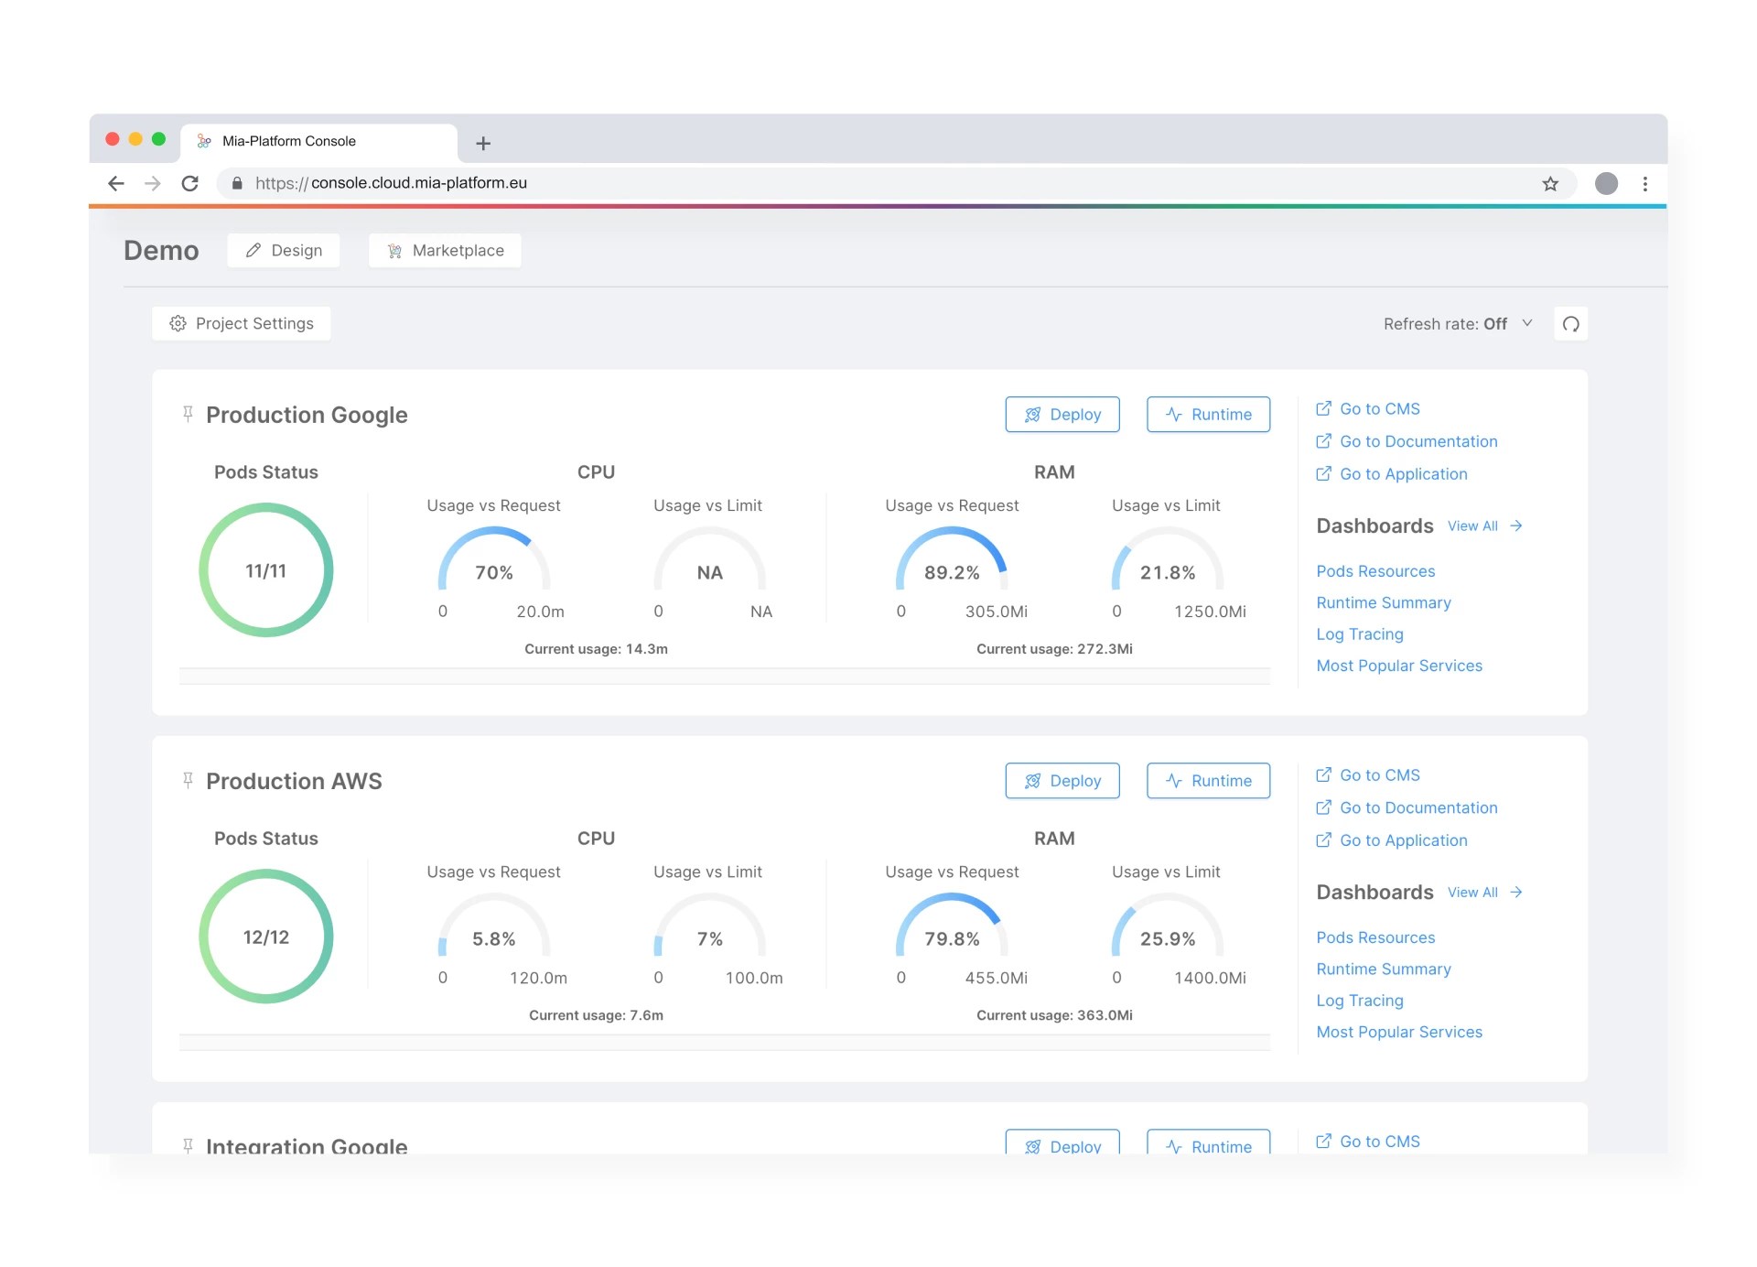The image size is (1757, 1267).
Task: Click the browser address bar URL
Action: [x=391, y=183]
